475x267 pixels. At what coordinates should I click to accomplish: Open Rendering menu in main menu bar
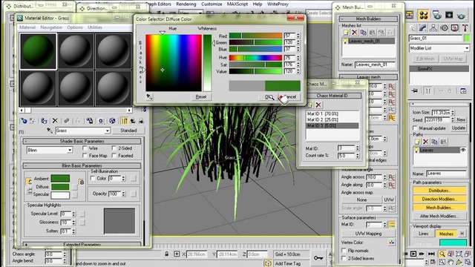pyautogui.click(x=186, y=4)
